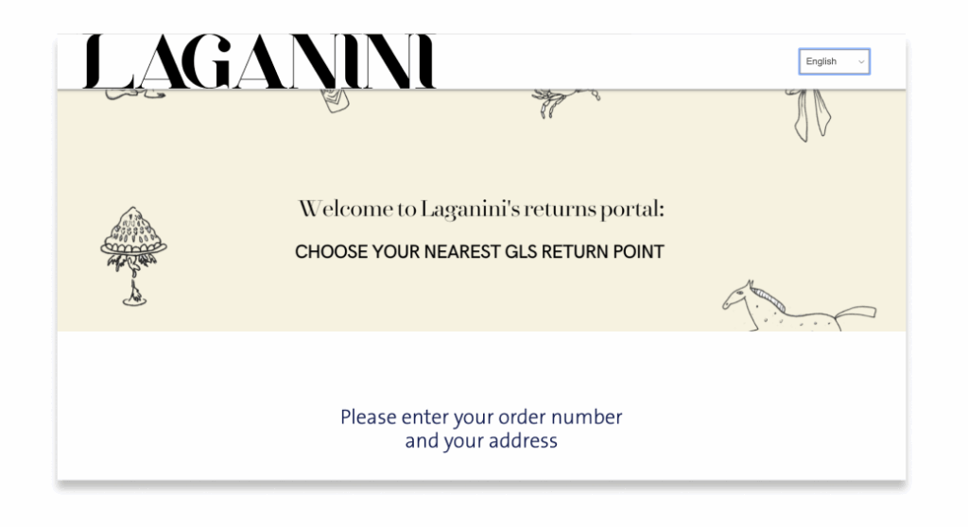
Task: Open the English language dropdown
Action: 834,61
